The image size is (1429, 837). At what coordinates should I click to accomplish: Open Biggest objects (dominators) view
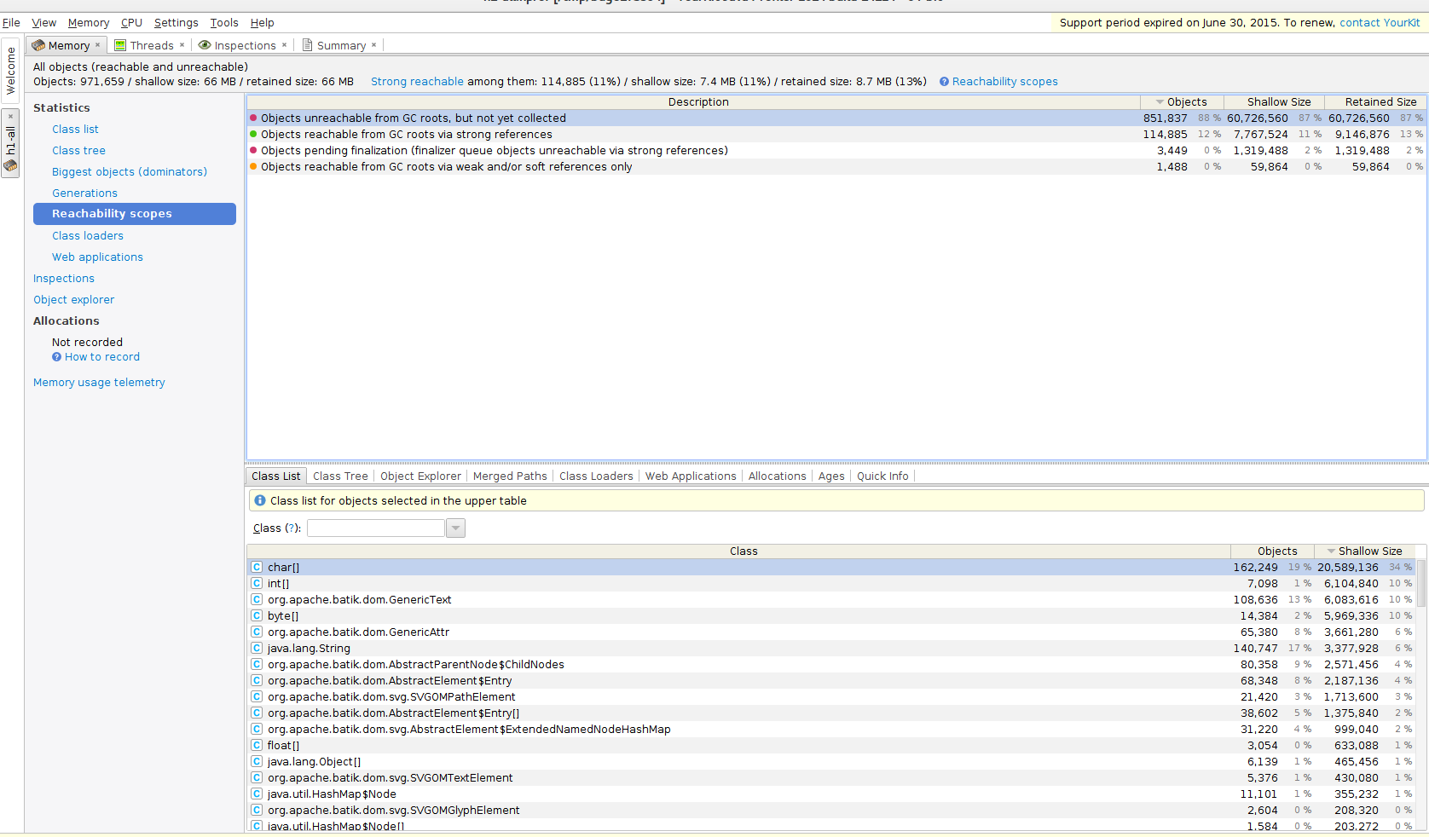click(129, 172)
